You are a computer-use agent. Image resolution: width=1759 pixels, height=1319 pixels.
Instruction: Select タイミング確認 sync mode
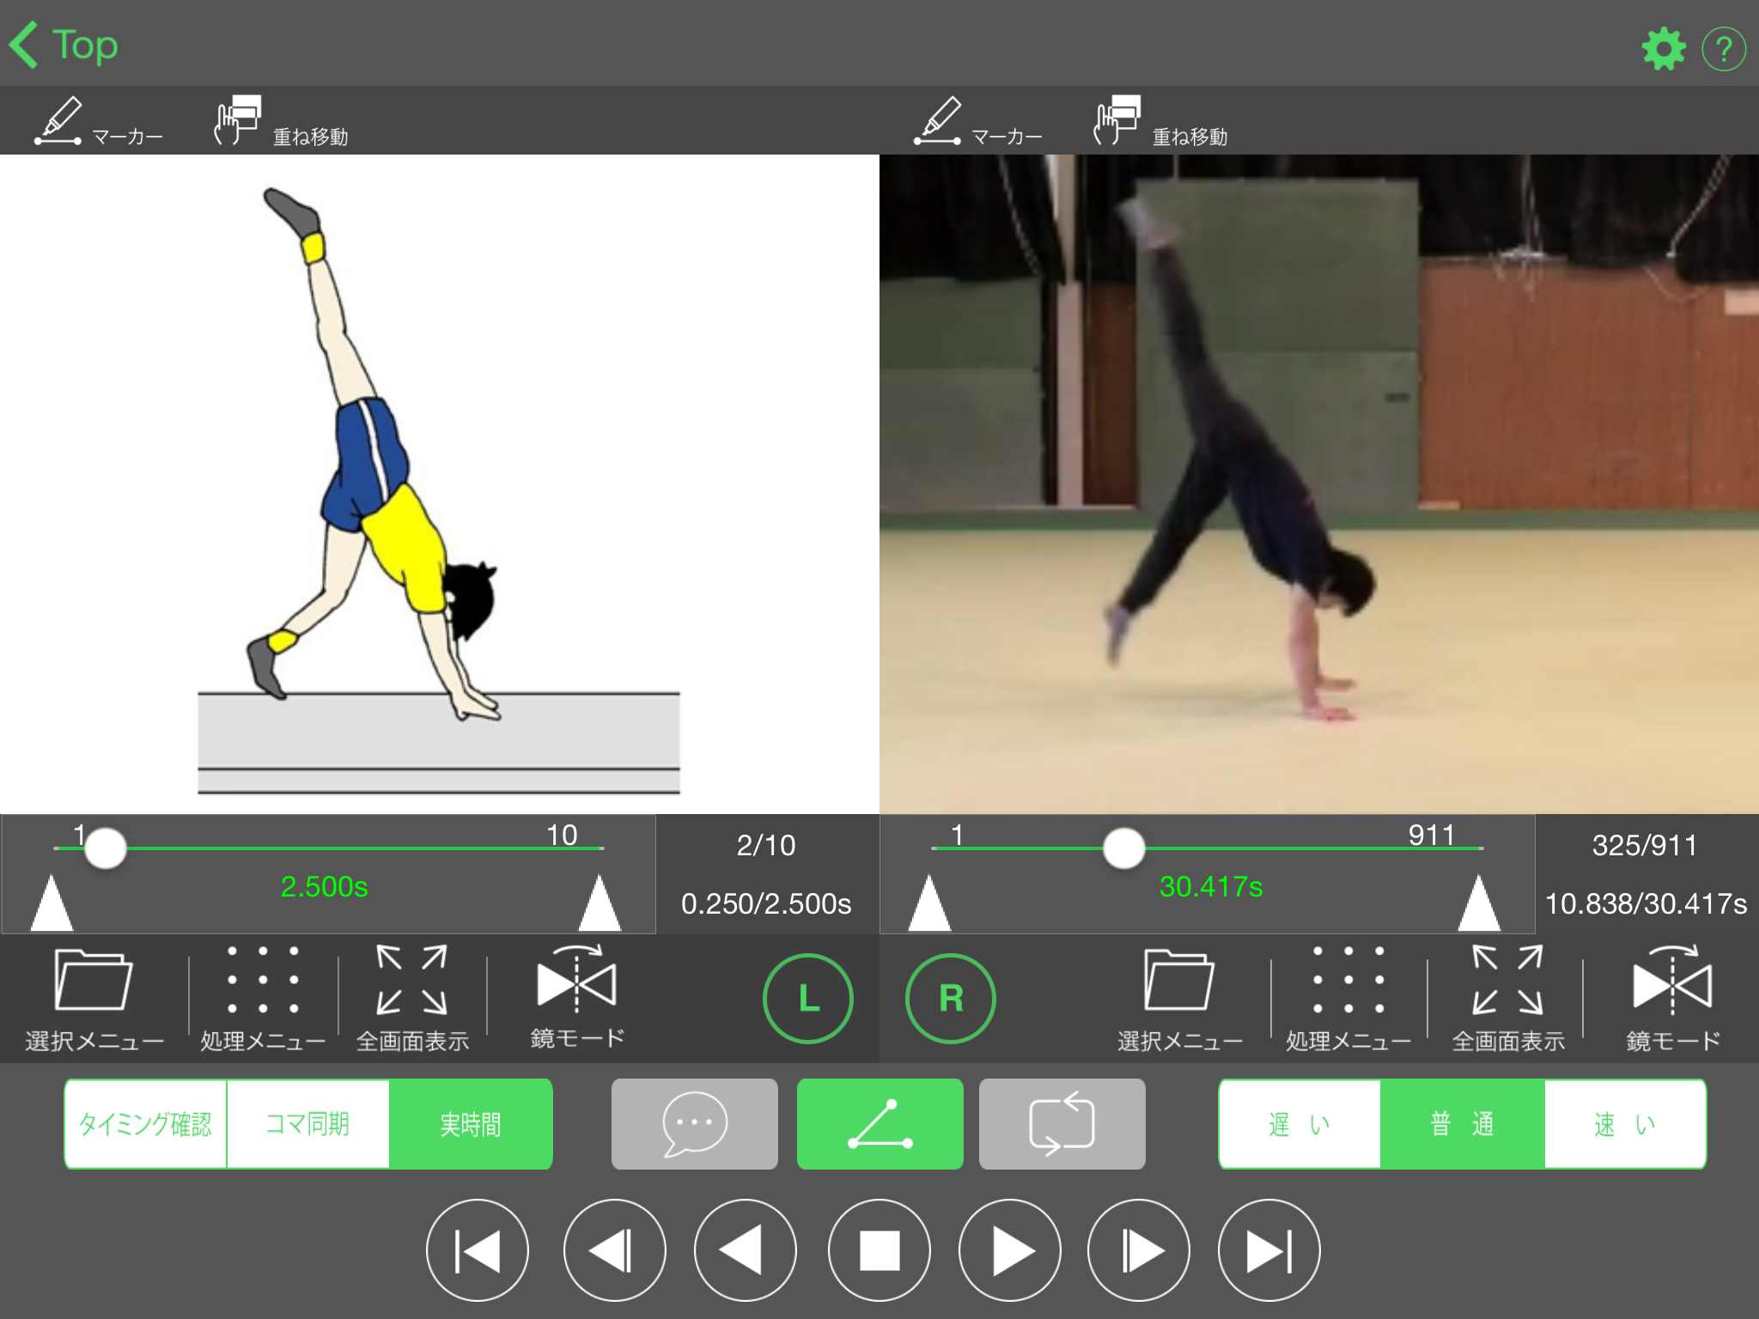coord(145,1124)
